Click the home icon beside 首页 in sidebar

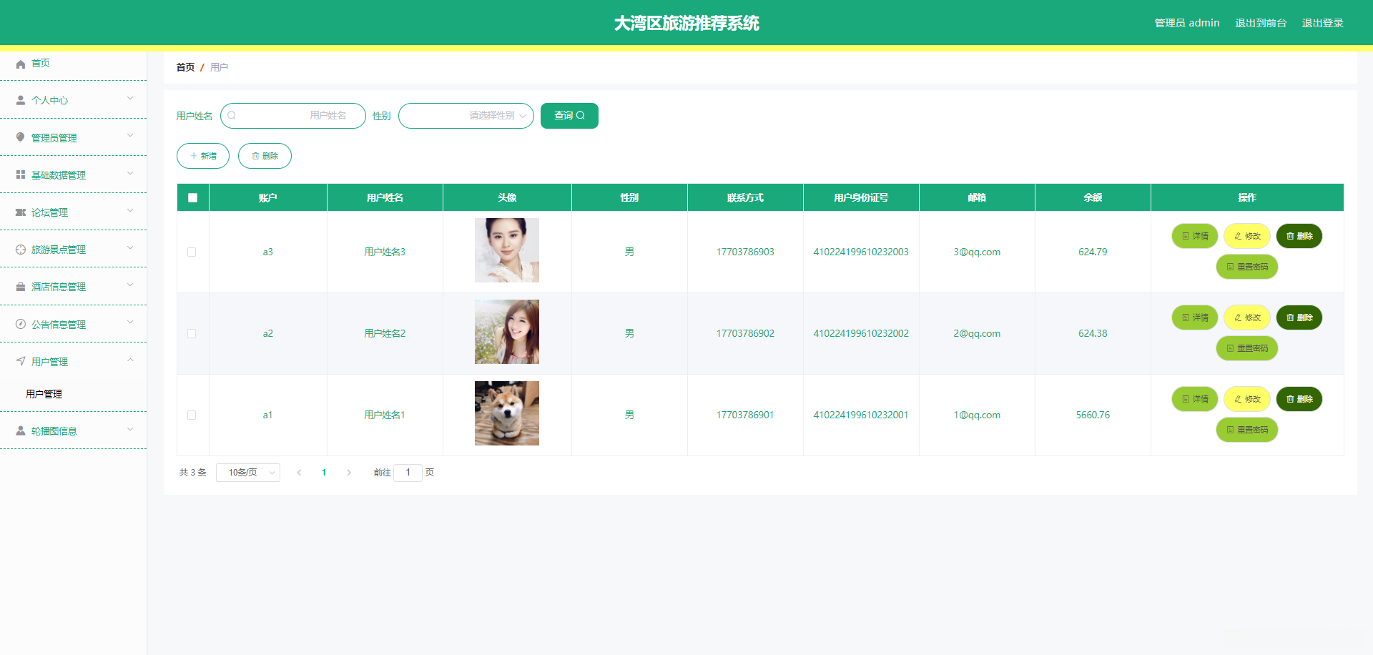pos(21,64)
